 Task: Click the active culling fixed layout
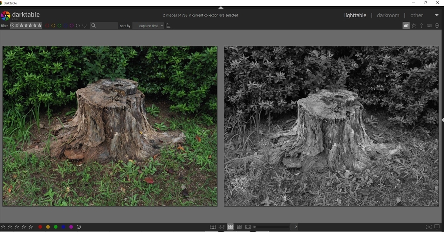tap(231, 227)
